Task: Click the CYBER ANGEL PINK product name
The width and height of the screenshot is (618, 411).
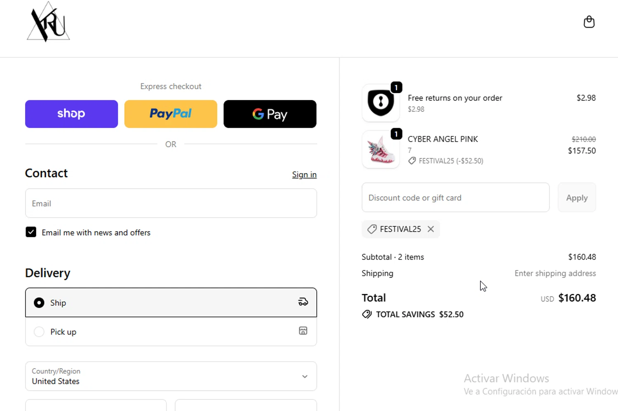Action: coord(443,139)
